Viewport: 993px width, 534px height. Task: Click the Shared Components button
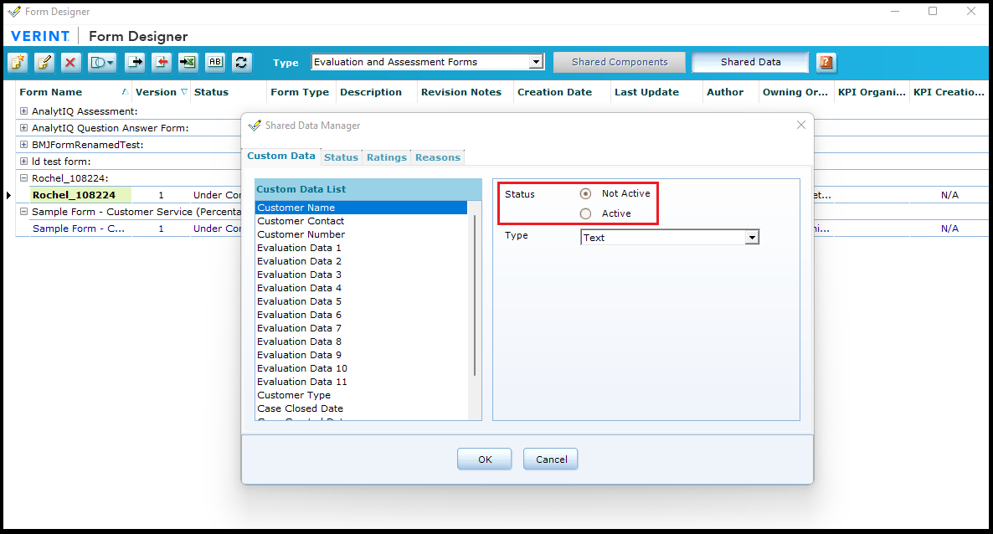tap(620, 62)
